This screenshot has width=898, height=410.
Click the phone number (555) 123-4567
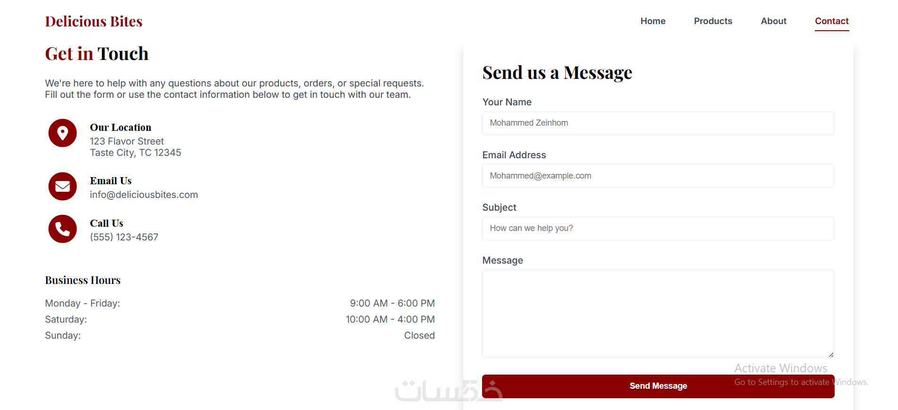124,237
